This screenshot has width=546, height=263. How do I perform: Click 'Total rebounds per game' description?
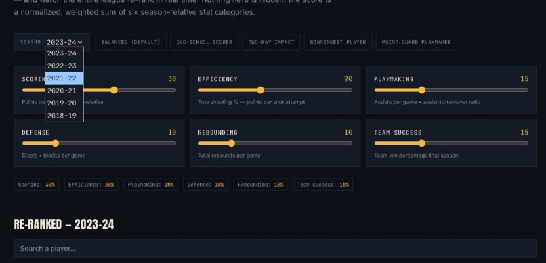tap(229, 156)
